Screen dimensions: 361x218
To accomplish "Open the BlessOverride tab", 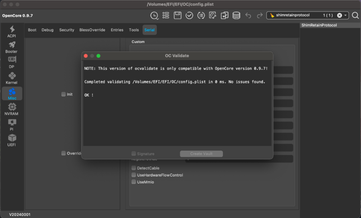I will click(x=92, y=30).
